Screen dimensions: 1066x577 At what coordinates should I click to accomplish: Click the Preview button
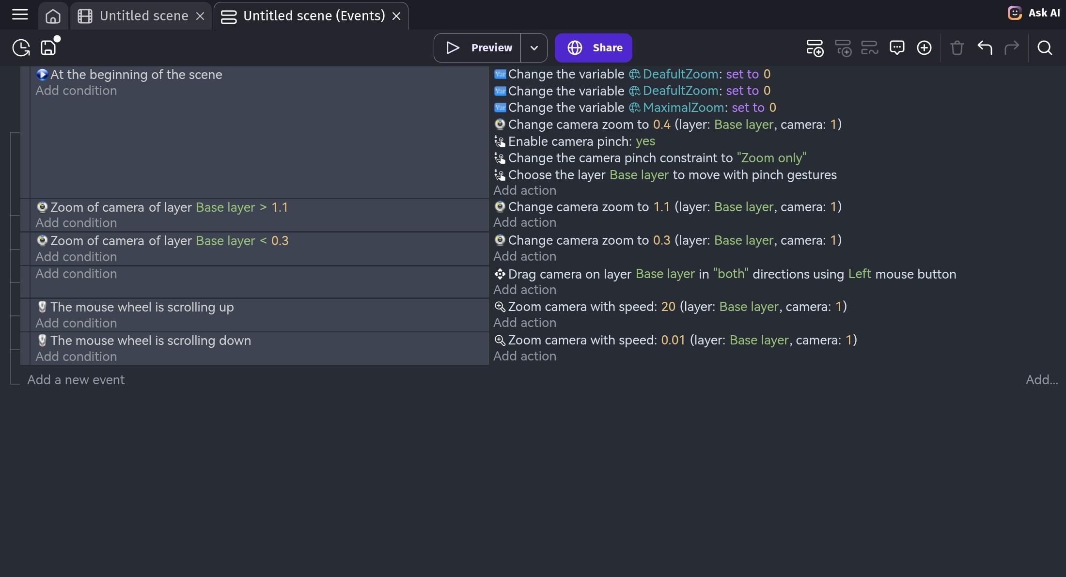tap(478, 47)
